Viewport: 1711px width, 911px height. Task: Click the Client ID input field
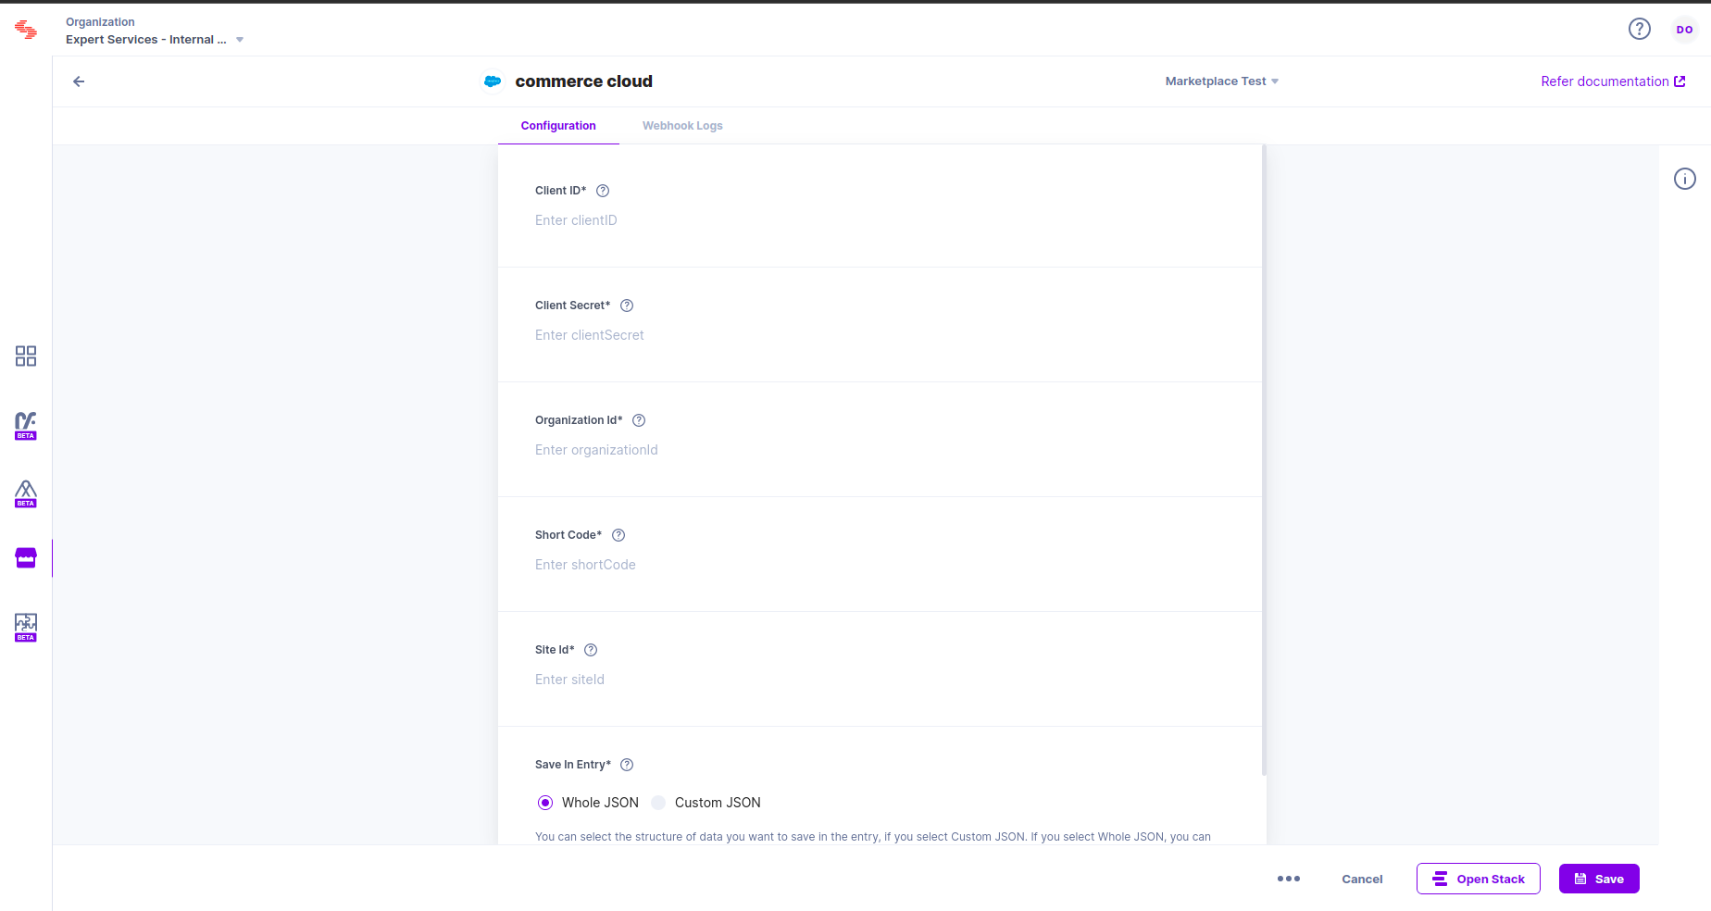click(880, 220)
